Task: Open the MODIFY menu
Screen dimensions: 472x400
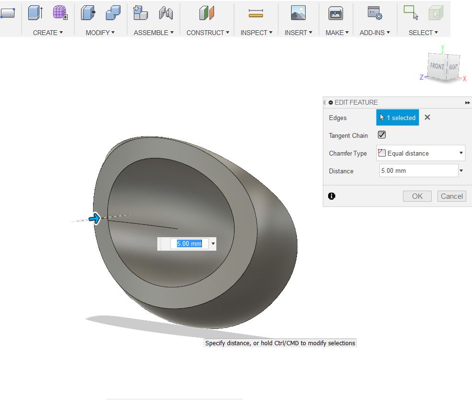Action: click(100, 33)
